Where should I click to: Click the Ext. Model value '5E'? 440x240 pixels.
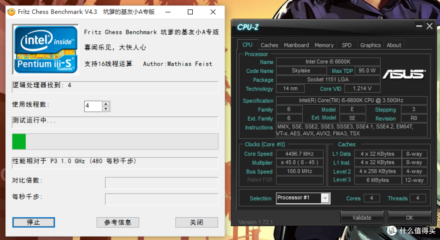(352, 118)
